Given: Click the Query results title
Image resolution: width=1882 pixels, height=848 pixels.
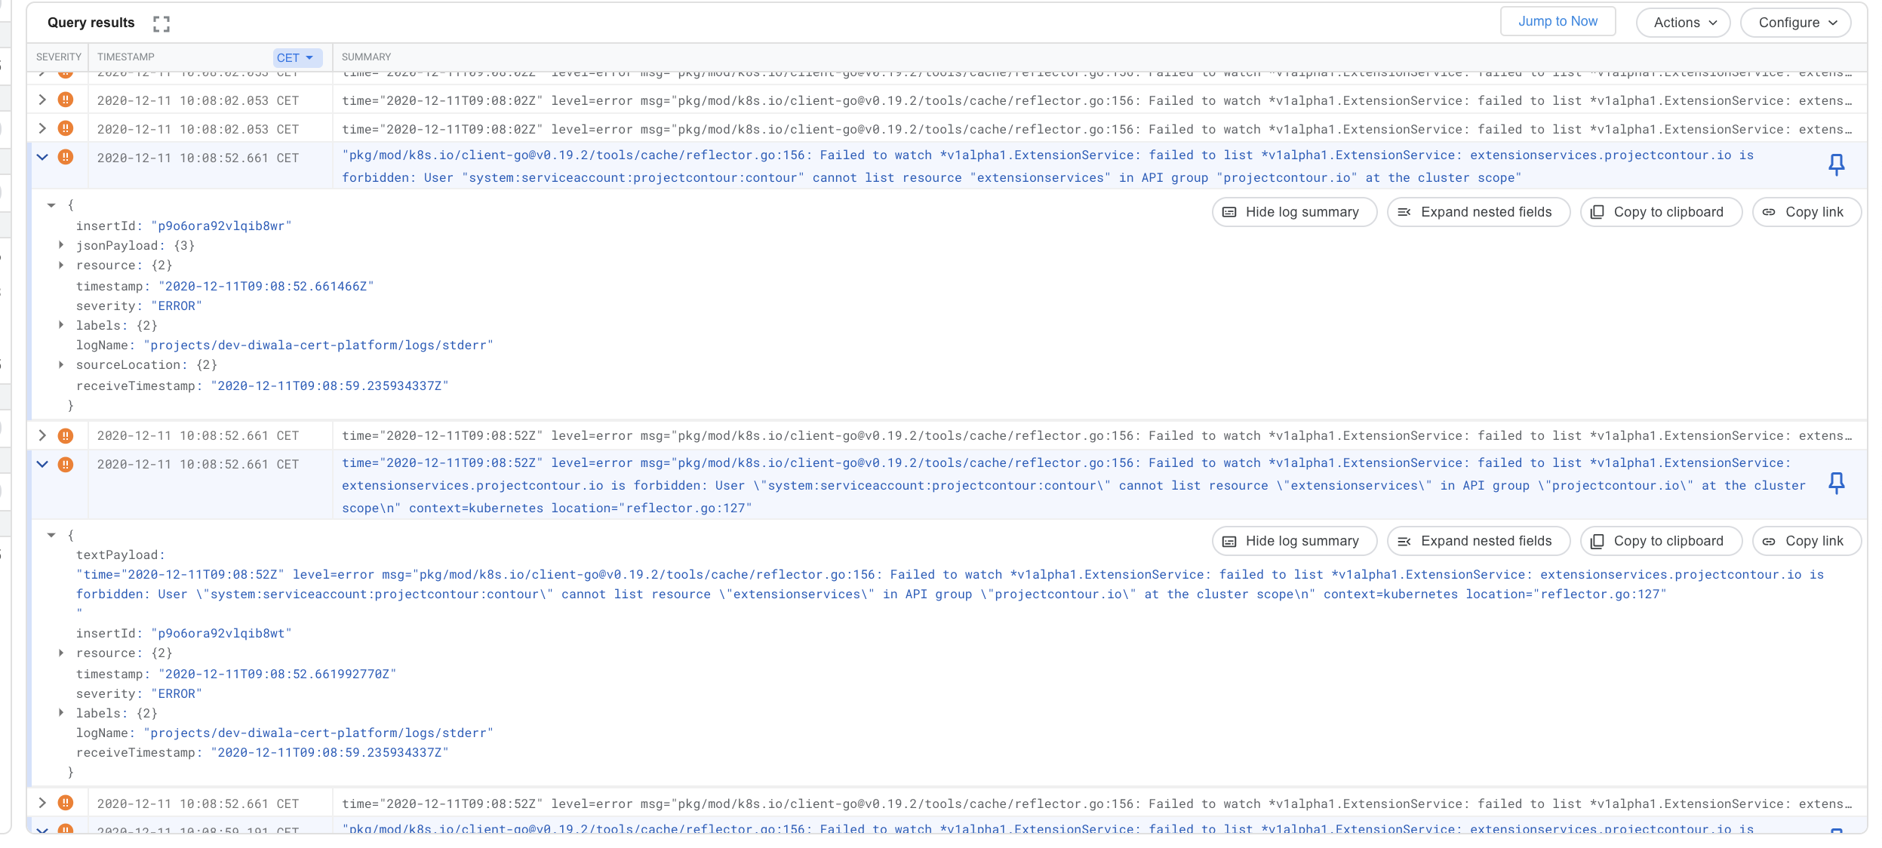Looking at the screenshot, I should point(91,23).
